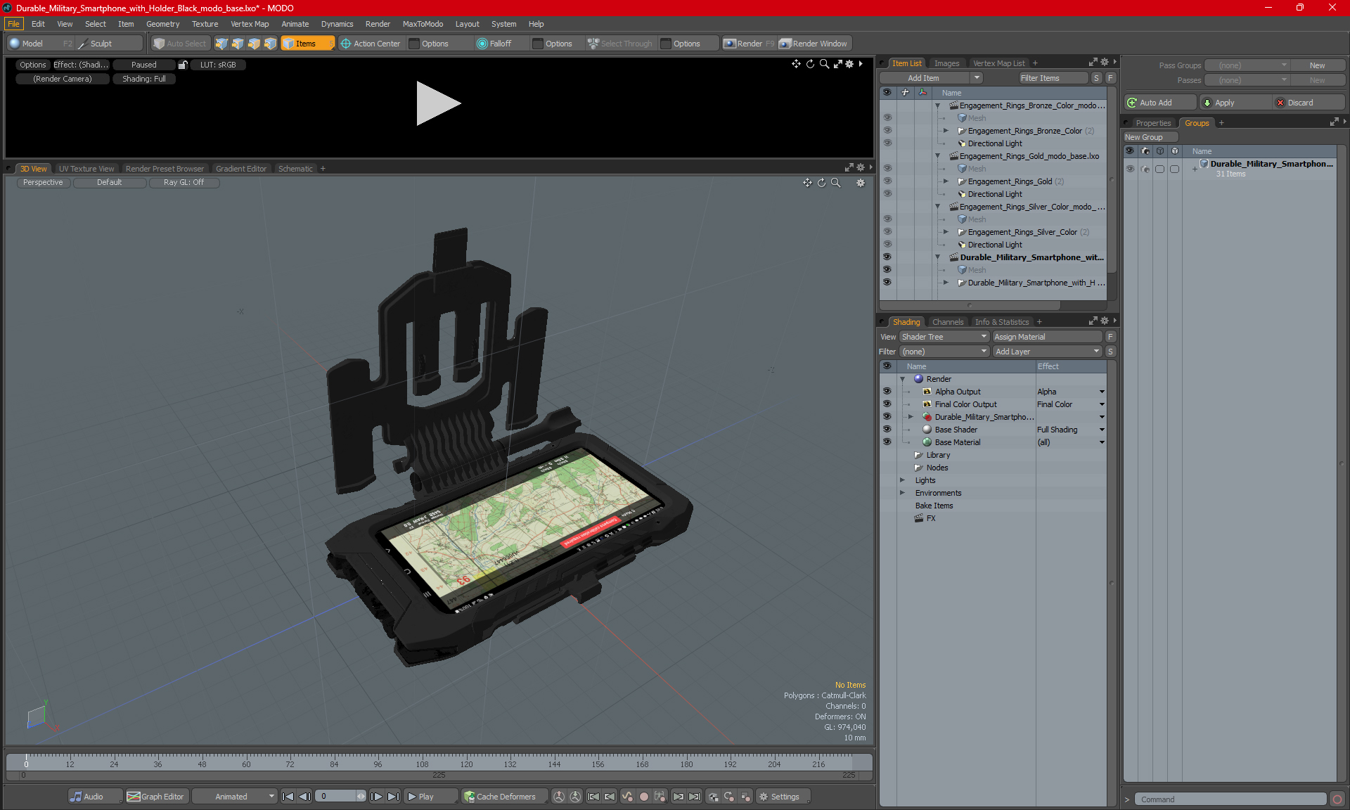Collapse Engagement_Rings_Gold_modo_base.lxo scene
Viewport: 1350px width, 810px height.
click(x=937, y=156)
